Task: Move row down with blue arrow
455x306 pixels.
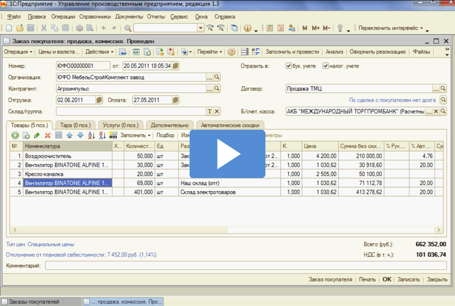Action: pyautogui.click(x=81, y=135)
